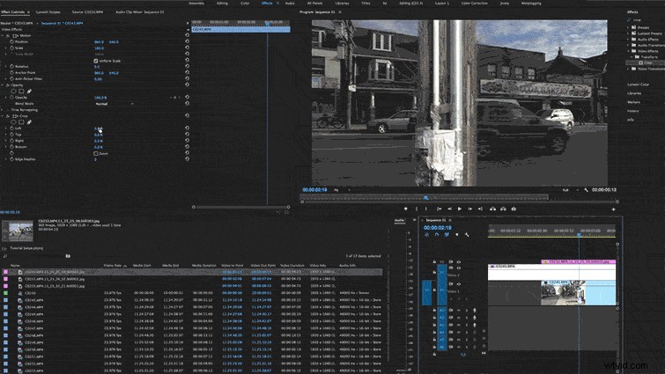Expand the Time Remapping property
The width and height of the screenshot is (665, 374).
tap(3, 110)
